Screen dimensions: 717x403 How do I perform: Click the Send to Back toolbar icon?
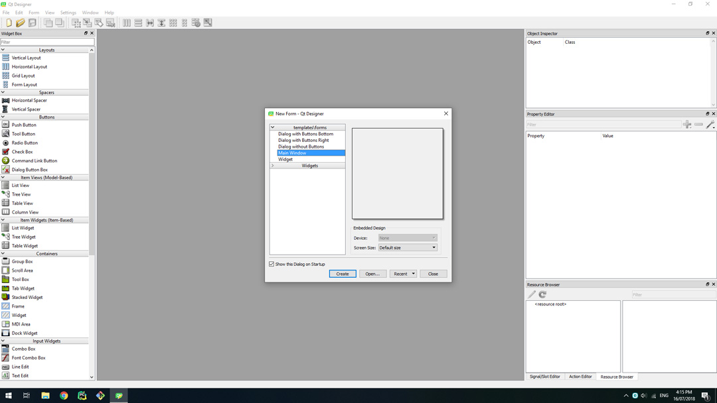pos(48,23)
